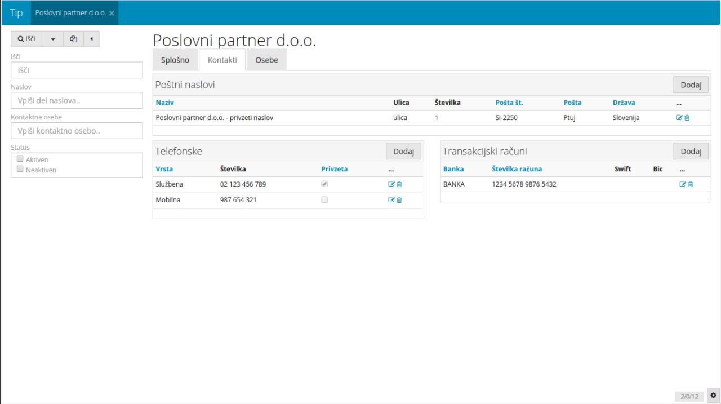The image size is (721, 404).
Task: Switch to the Splošno tab
Action: click(175, 60)
